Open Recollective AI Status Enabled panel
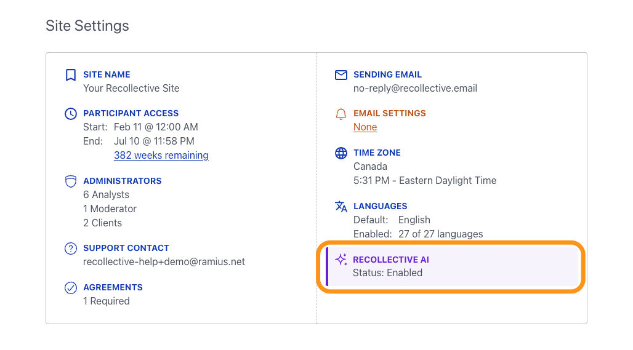Viewport: 633px width, 350px height. click(452, 266)
